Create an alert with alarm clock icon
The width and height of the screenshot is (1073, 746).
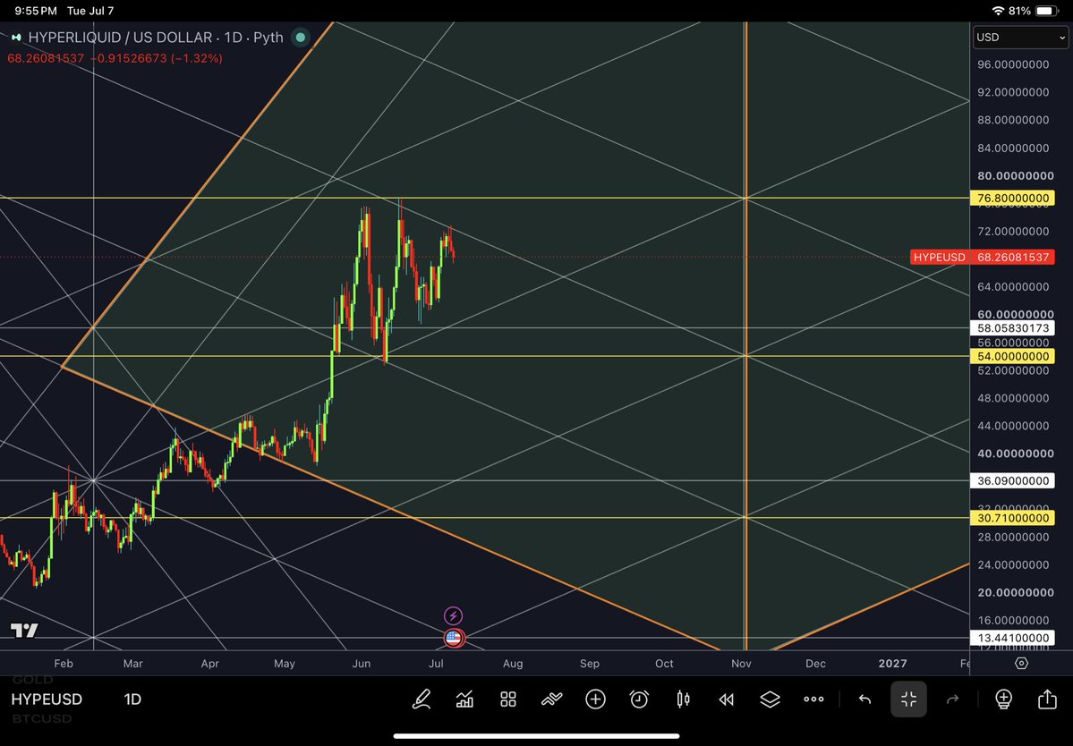(639, 699)
